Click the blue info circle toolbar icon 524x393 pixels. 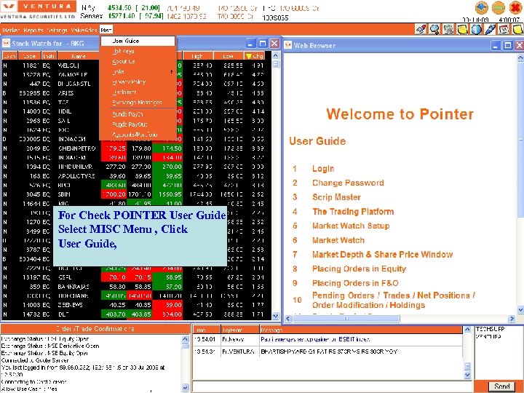point(476,29)
